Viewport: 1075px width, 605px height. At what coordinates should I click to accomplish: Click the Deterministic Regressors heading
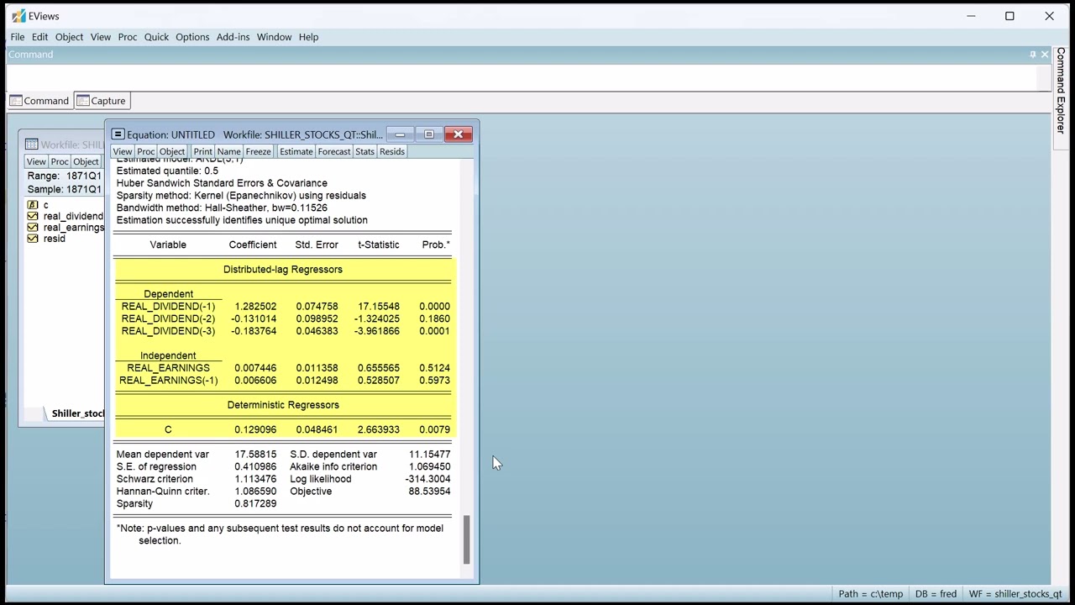tap(283, 405)
